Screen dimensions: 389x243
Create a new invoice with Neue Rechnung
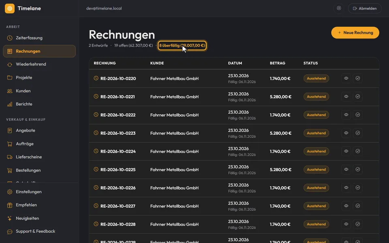click(355, 33)
